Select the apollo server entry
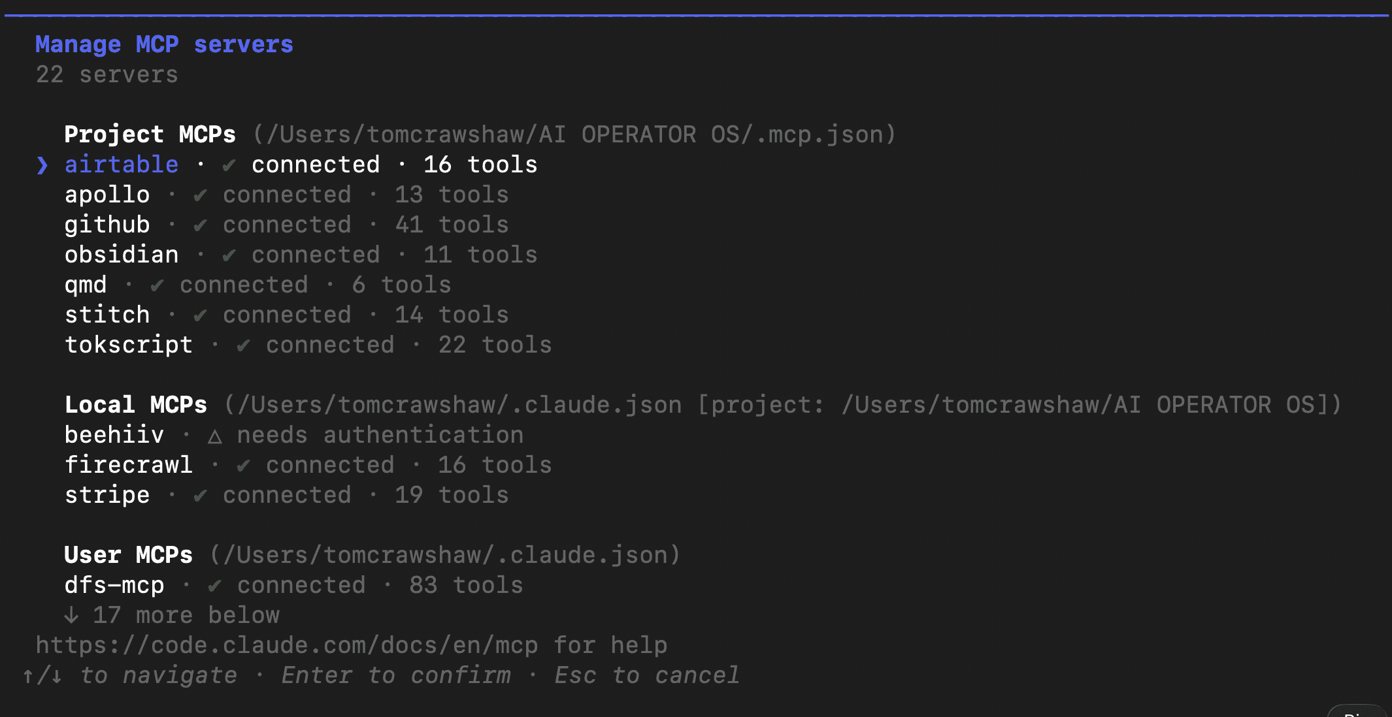This screenshot has width=1392, height=717. point(286,195)
